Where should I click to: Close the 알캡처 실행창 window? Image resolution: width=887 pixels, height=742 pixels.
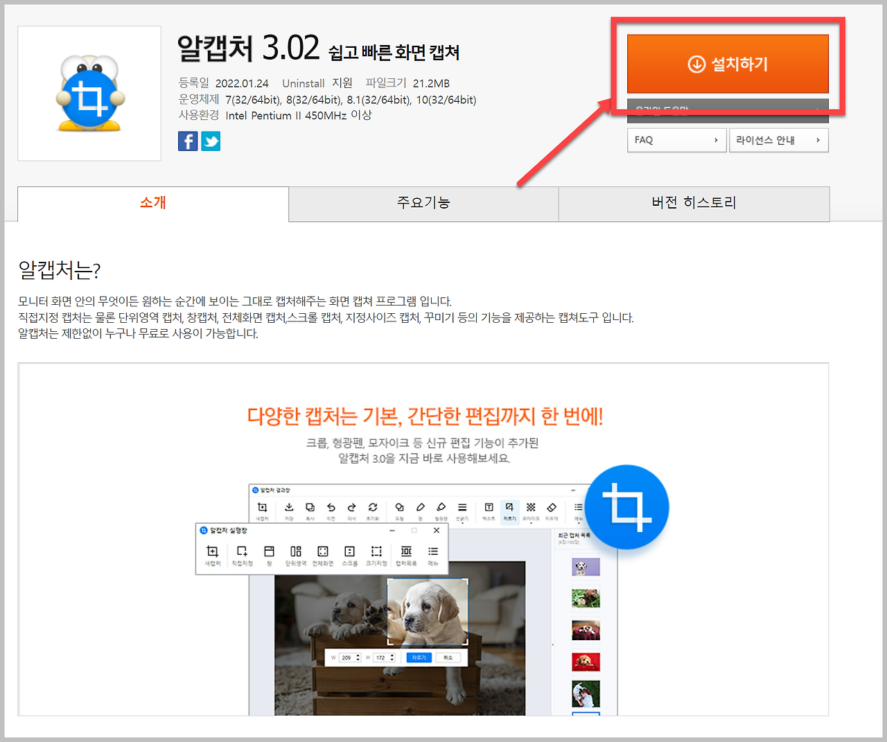437,531
